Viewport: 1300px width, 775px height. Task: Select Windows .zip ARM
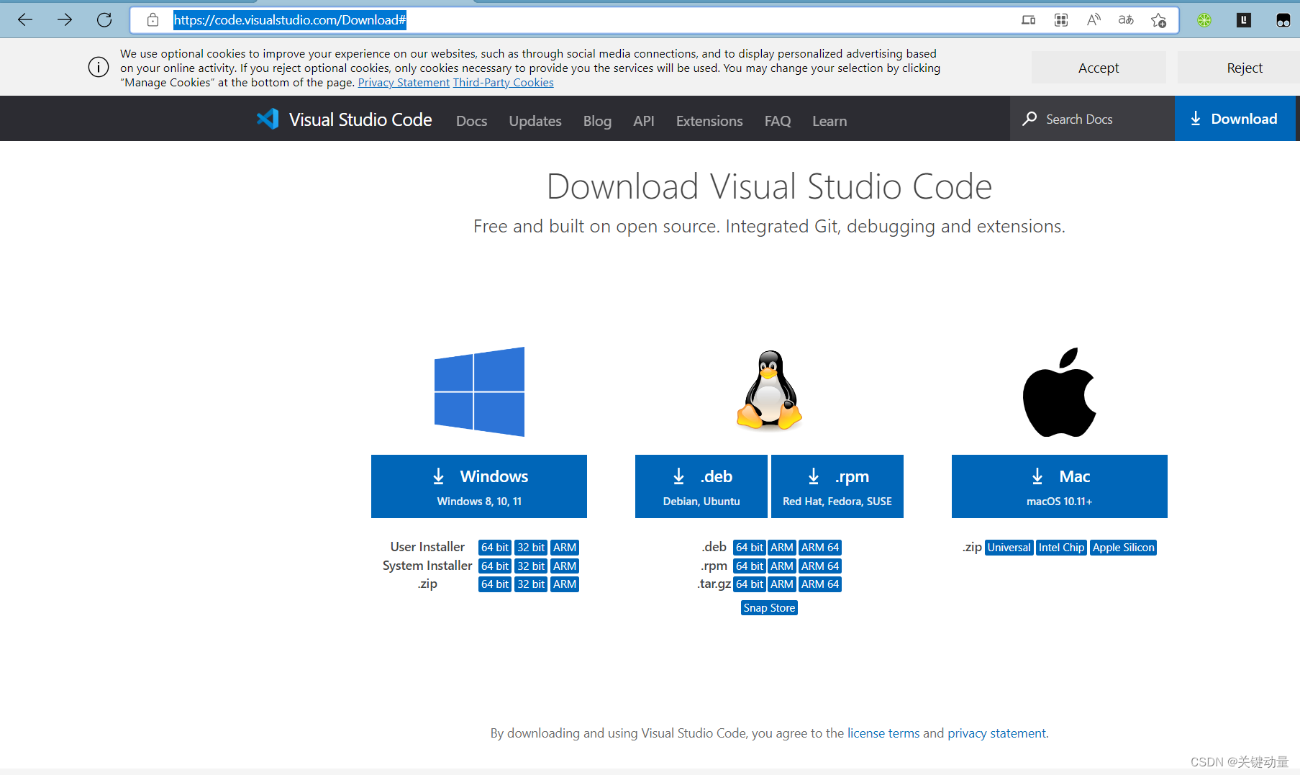tap(565, 584)
